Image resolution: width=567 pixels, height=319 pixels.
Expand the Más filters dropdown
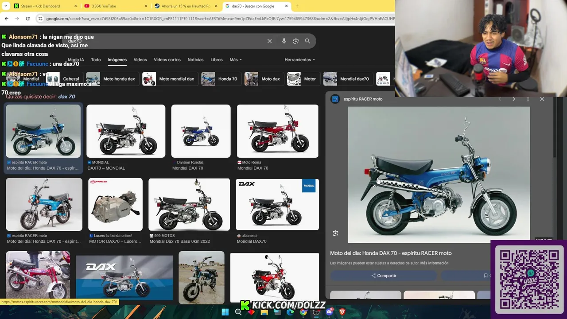(235, 60)
